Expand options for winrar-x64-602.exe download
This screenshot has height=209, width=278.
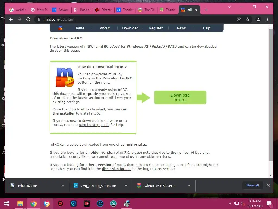[189, 186]
